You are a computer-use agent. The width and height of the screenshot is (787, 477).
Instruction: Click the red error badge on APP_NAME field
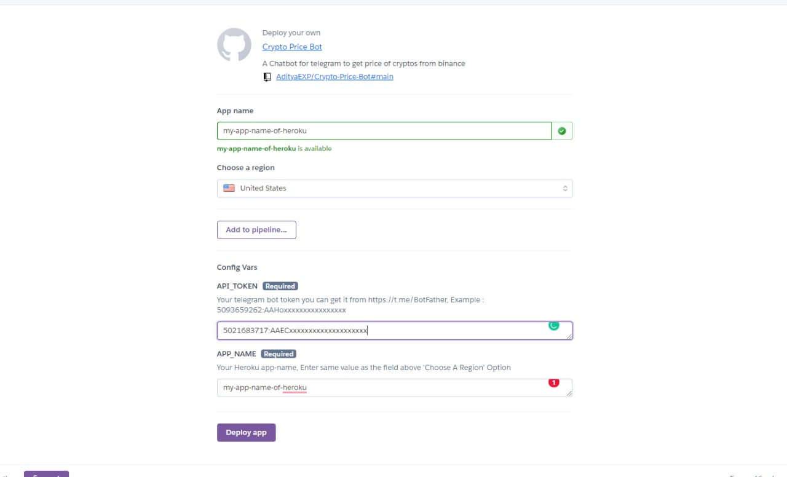tap(553, 382)
